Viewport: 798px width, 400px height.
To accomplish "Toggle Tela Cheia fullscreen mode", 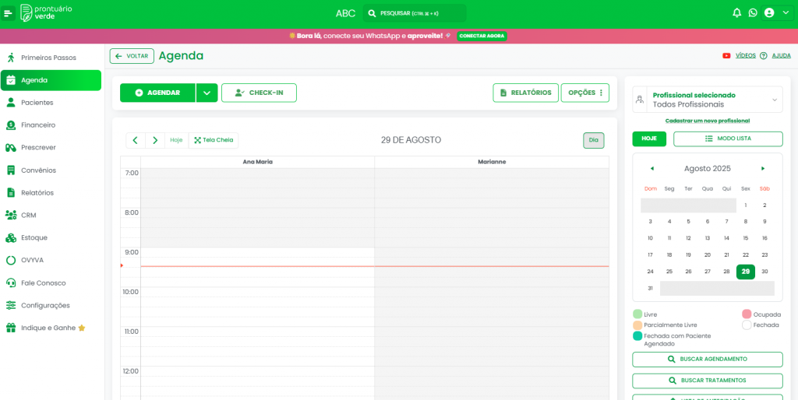I will pyautogui.click(x=214, y=140).
